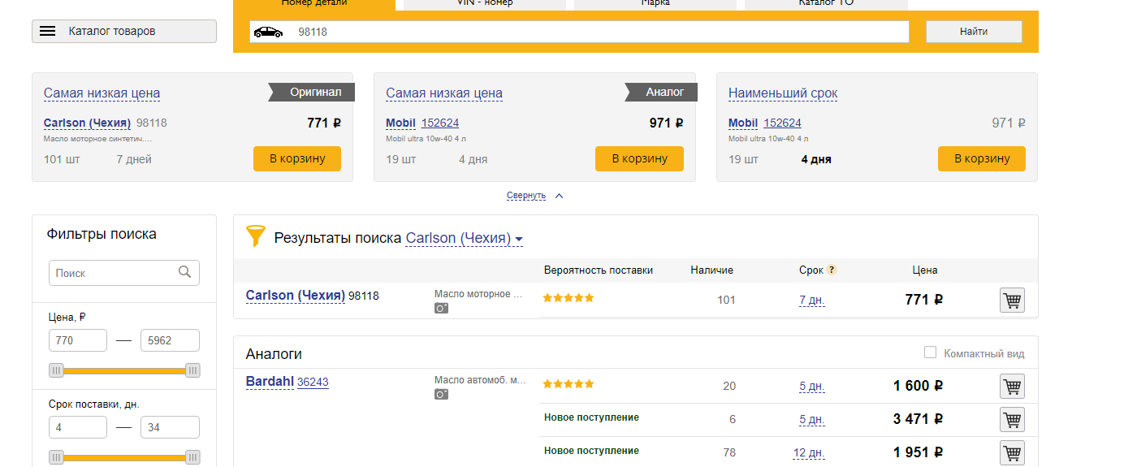Collapse summary cards with Свернуть
The width and height of the screenshot is (1124, 467).
pos(526,196)
